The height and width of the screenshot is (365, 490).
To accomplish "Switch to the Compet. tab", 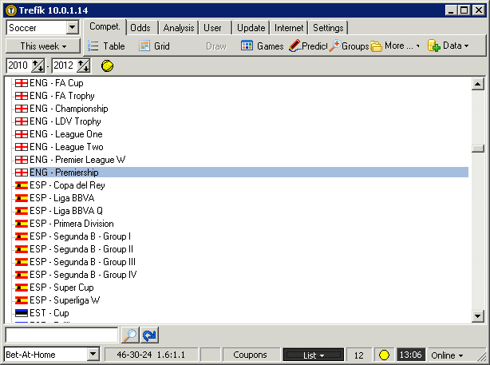I will [x=105, y=27].
